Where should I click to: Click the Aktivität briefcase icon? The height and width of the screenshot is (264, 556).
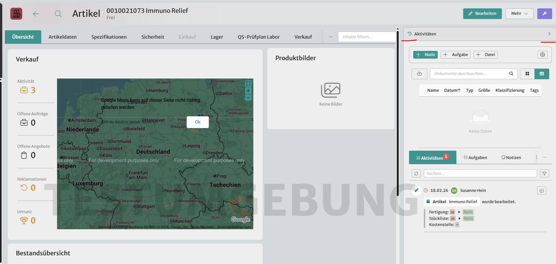[x=24, y=90]
